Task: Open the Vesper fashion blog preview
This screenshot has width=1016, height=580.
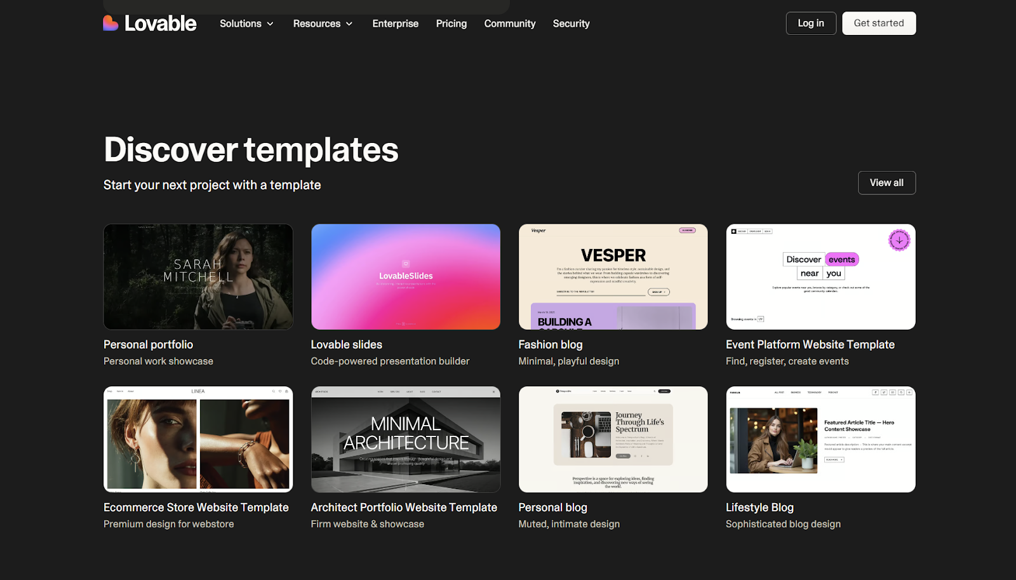Action: click(613, 276)
